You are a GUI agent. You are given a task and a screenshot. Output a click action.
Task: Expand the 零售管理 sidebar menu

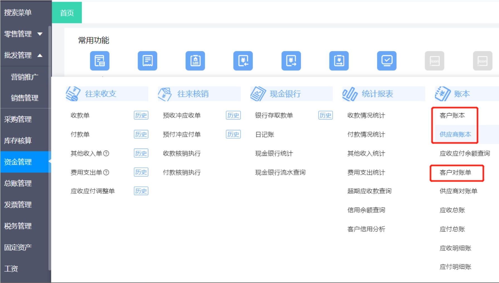[x=40, y=34]
